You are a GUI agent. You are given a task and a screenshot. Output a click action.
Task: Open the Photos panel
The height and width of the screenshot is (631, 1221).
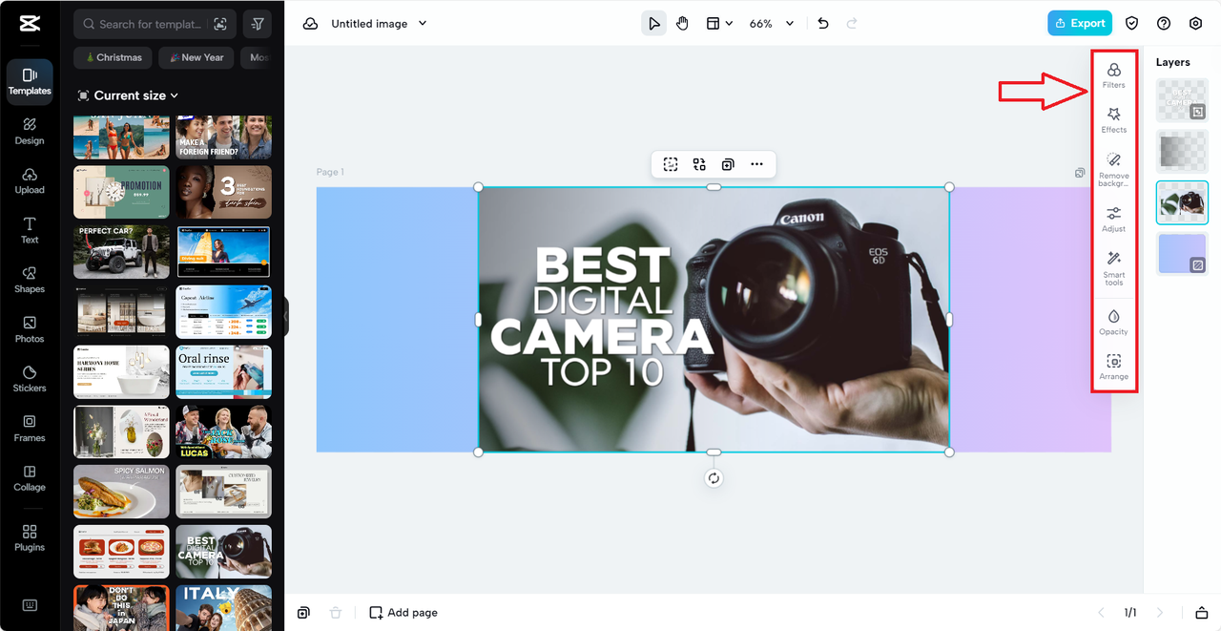pyautogui.click(x=30, y=329)
